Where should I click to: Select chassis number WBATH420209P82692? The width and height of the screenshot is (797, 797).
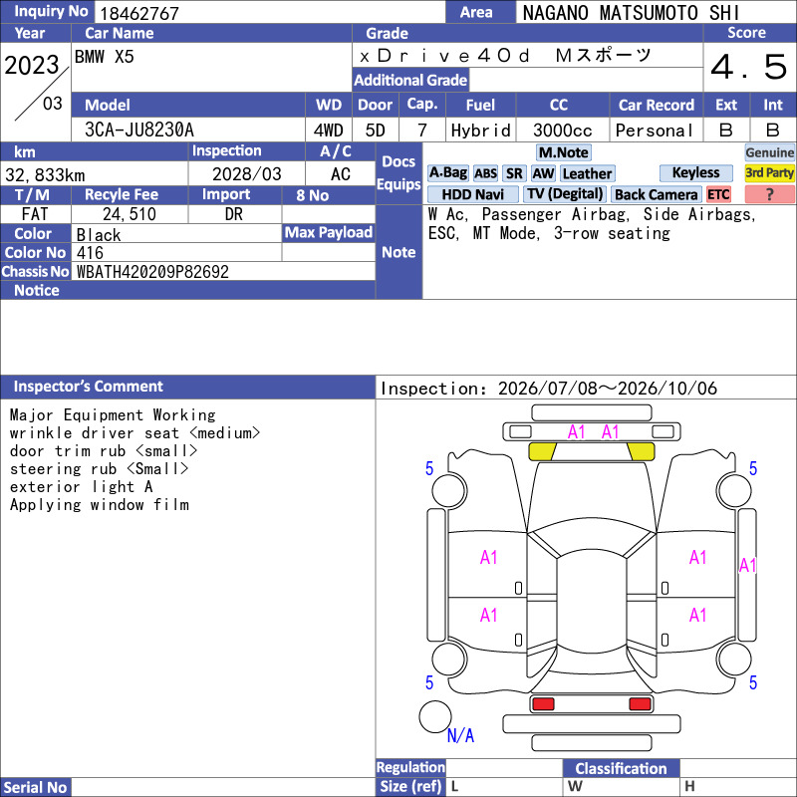(152, 272)
